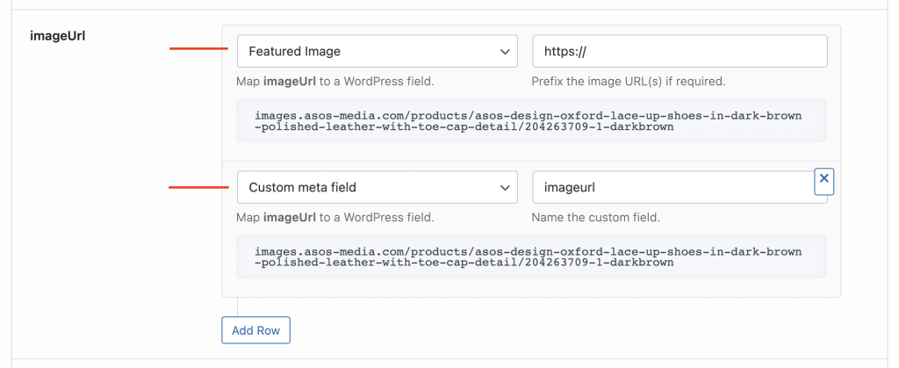This screenshot has height=368, width=899.
Task: Click the help text below Featured Image dropdown
Action: point(335,82)
